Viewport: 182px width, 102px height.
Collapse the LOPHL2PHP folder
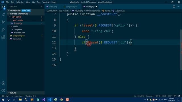(16, 17)
